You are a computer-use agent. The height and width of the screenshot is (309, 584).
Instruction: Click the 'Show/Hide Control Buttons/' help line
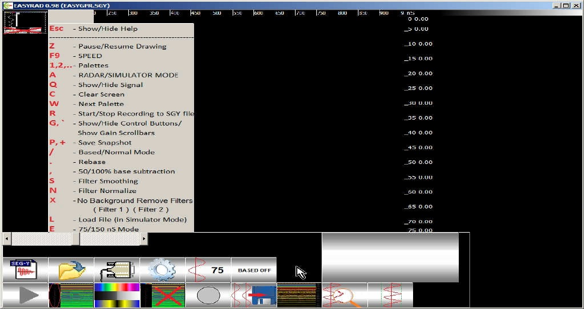click(116, 123)
